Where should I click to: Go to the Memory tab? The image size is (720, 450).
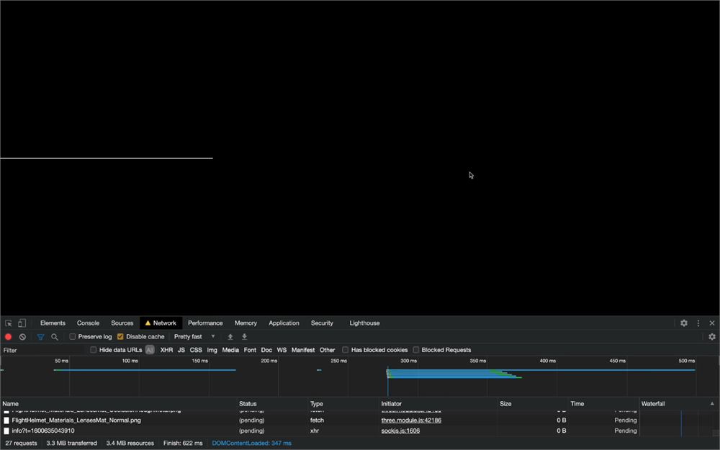(246, 323)
